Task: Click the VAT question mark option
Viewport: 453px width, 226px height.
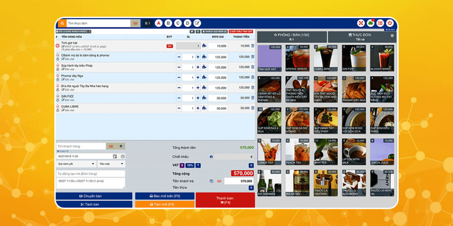Action: click(198, 165)
